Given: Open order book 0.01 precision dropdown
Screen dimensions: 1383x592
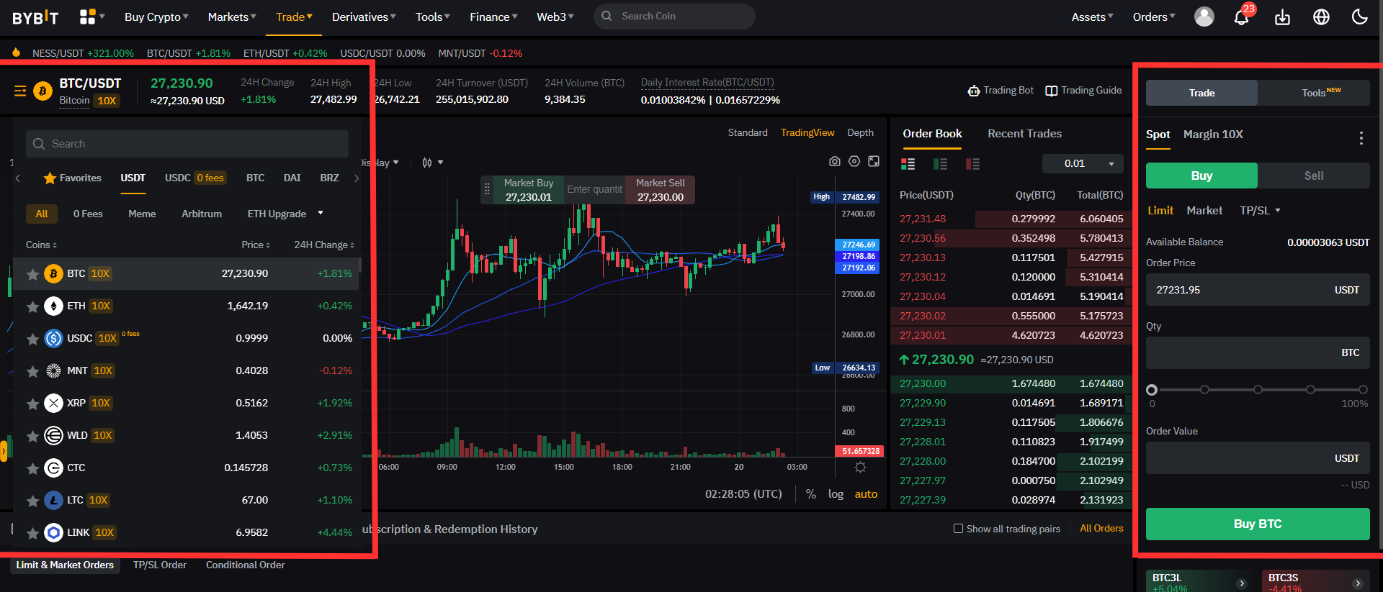Looking at the screenshot, I should coord(1083,164).
